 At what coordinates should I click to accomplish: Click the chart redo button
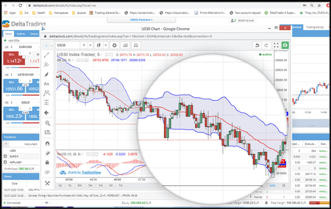pyautogui.click(x=267, y=45)
